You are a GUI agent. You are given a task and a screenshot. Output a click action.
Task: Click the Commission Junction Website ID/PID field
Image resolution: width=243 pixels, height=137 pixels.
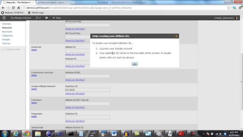(88, 76)
